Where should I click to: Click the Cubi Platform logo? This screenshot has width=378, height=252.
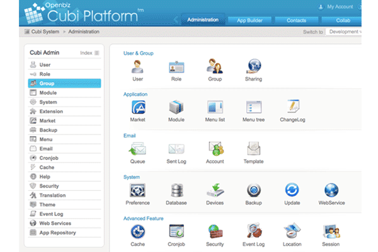click(84, 13)
